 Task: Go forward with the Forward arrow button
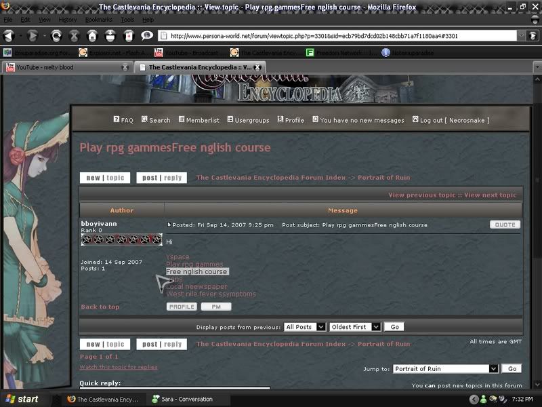(x=33, y=35)
